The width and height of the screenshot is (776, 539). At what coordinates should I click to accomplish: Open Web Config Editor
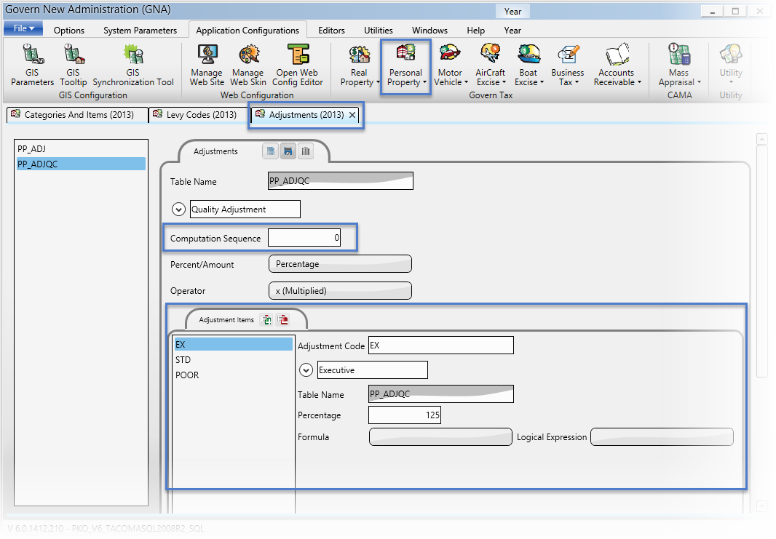pos(297,65)
